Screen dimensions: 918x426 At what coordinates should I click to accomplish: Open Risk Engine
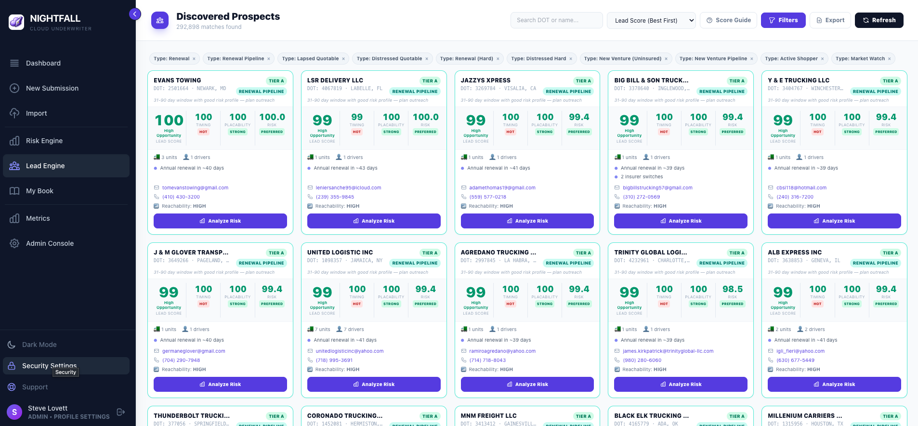(x=66, y=141)
